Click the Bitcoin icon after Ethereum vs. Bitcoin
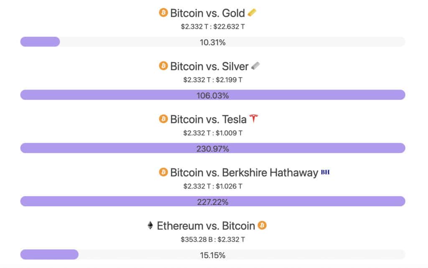The width and height of the screenshot is (428, 268). (x=262, y=225)
